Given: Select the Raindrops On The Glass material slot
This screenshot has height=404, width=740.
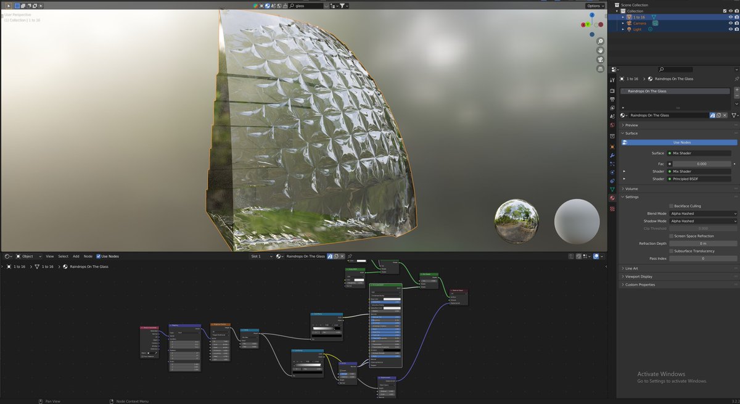Looking at the screenshot, I should [x=676, y=91].
